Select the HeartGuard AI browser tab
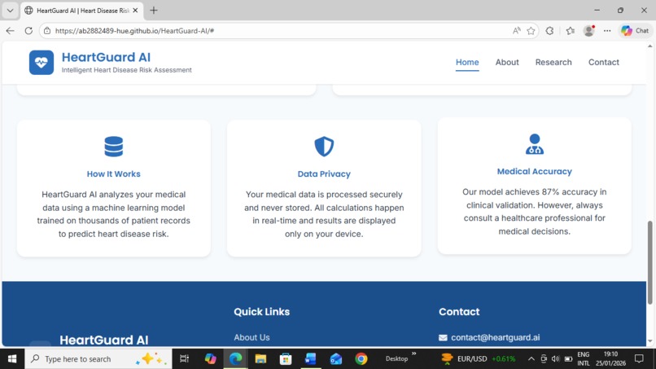The width and height of the screenshot is (656, 369). click(81, 11)
